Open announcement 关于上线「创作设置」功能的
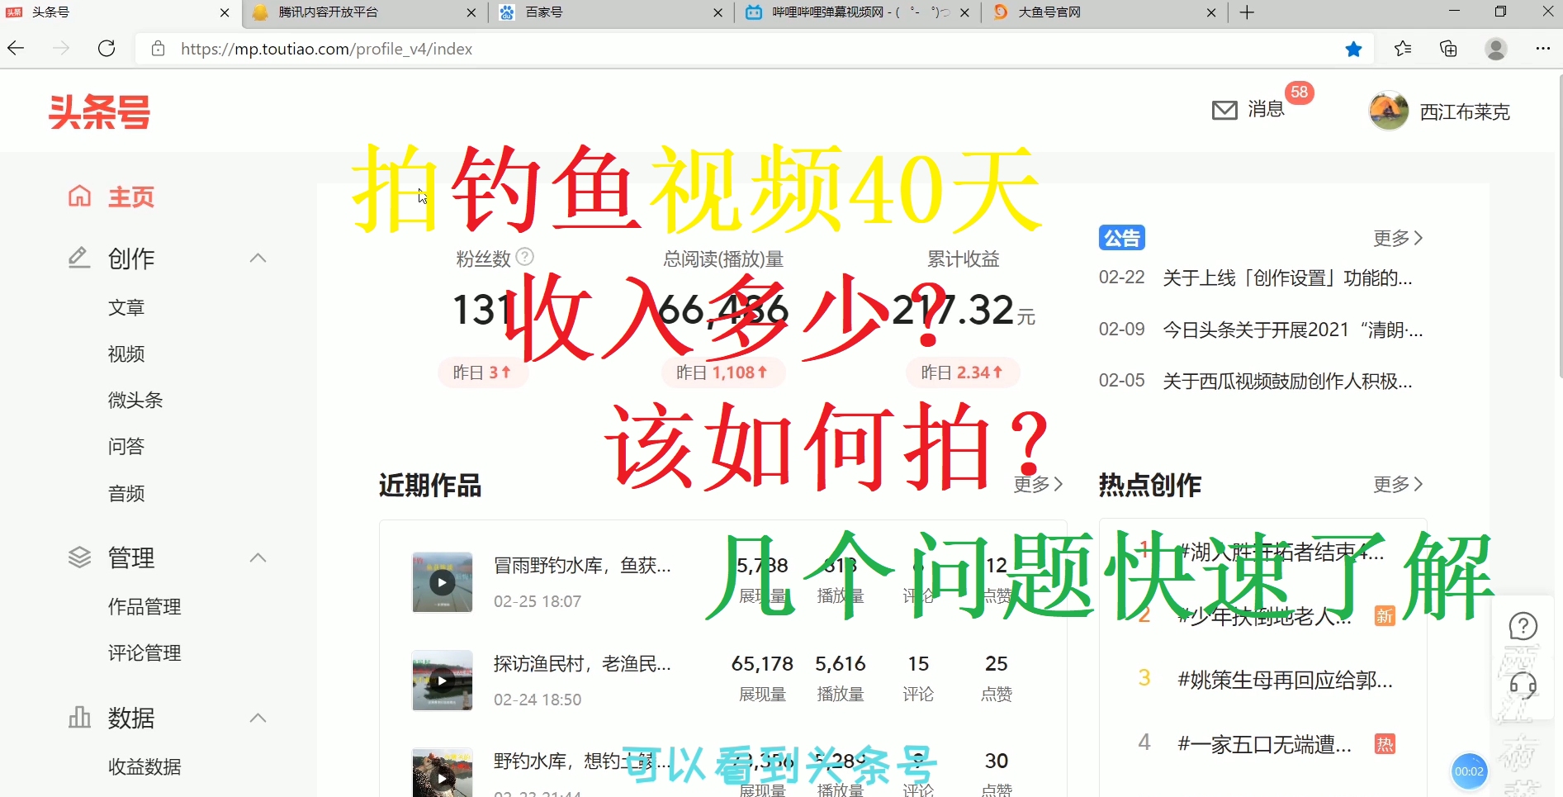Screen dimensions: 1563x797 (1287, 278)
